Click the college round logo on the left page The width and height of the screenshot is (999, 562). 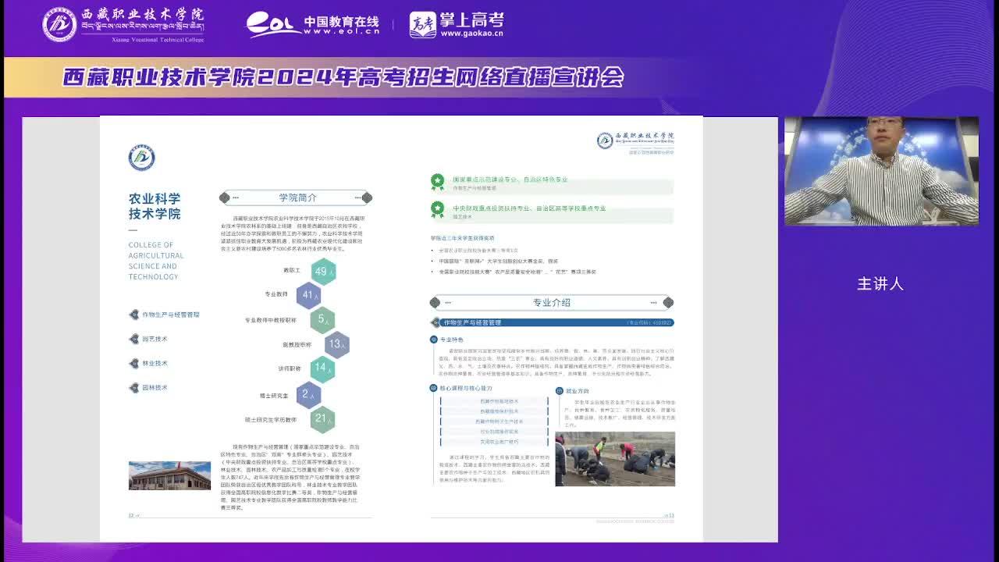tap(141, 158)
